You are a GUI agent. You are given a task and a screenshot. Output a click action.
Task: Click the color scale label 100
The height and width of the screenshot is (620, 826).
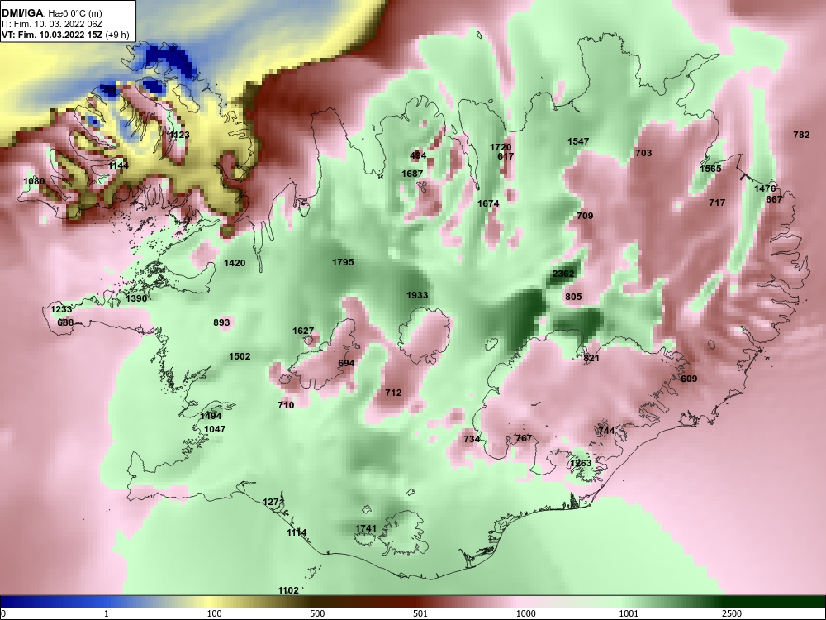214,613
